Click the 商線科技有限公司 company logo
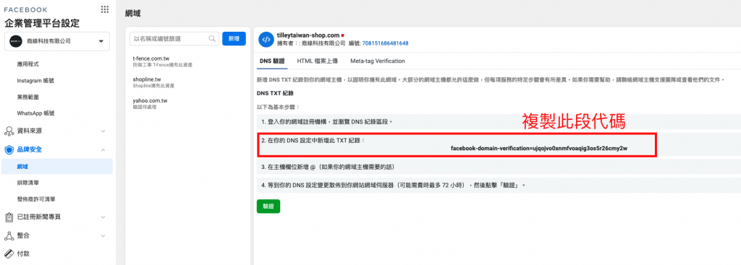This screenshot has width=741, height=265. [x=16, y=41]
